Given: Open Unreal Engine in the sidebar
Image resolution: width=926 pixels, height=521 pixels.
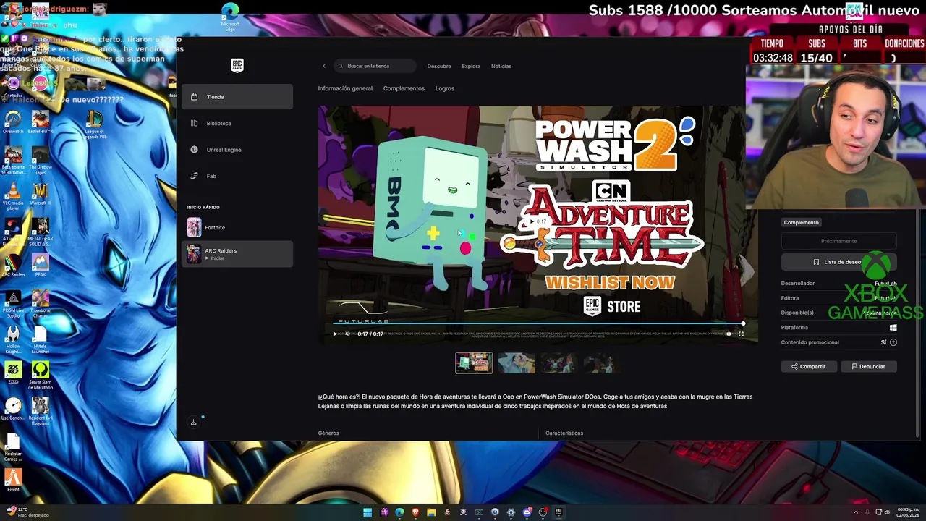Looking at the screenshot, I should (x=237, y=150).
